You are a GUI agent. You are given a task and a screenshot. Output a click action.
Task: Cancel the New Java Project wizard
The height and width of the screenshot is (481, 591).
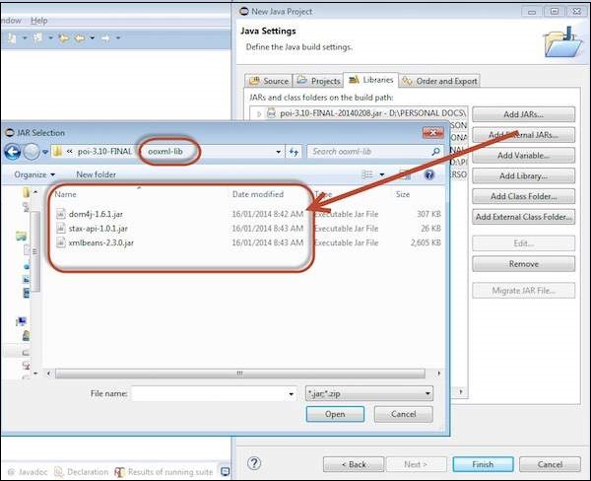[550, 464]
